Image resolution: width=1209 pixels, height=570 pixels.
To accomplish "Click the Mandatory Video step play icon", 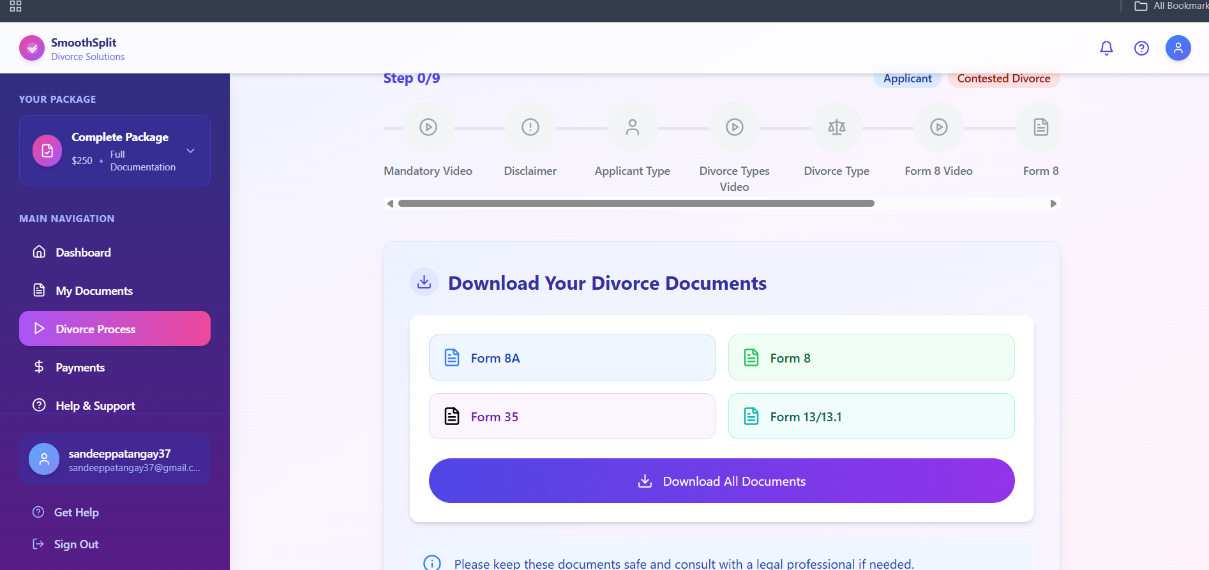I will point(428,127).
